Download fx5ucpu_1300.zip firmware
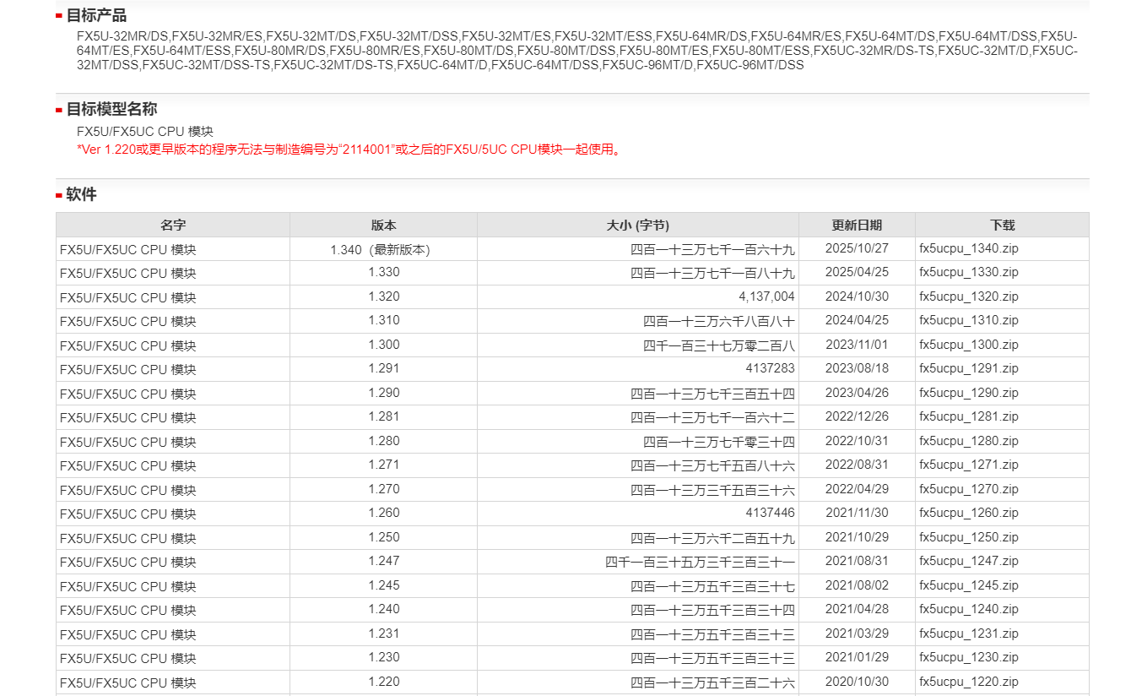 (968, 345)
